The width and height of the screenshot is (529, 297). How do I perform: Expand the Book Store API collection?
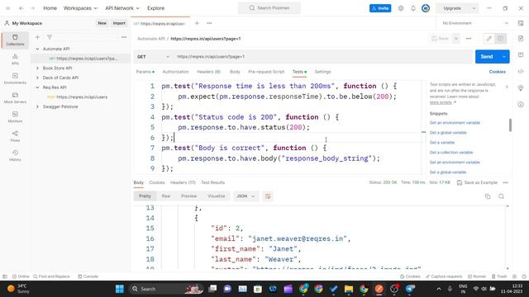pyautogui.click(x=37, y=68)
